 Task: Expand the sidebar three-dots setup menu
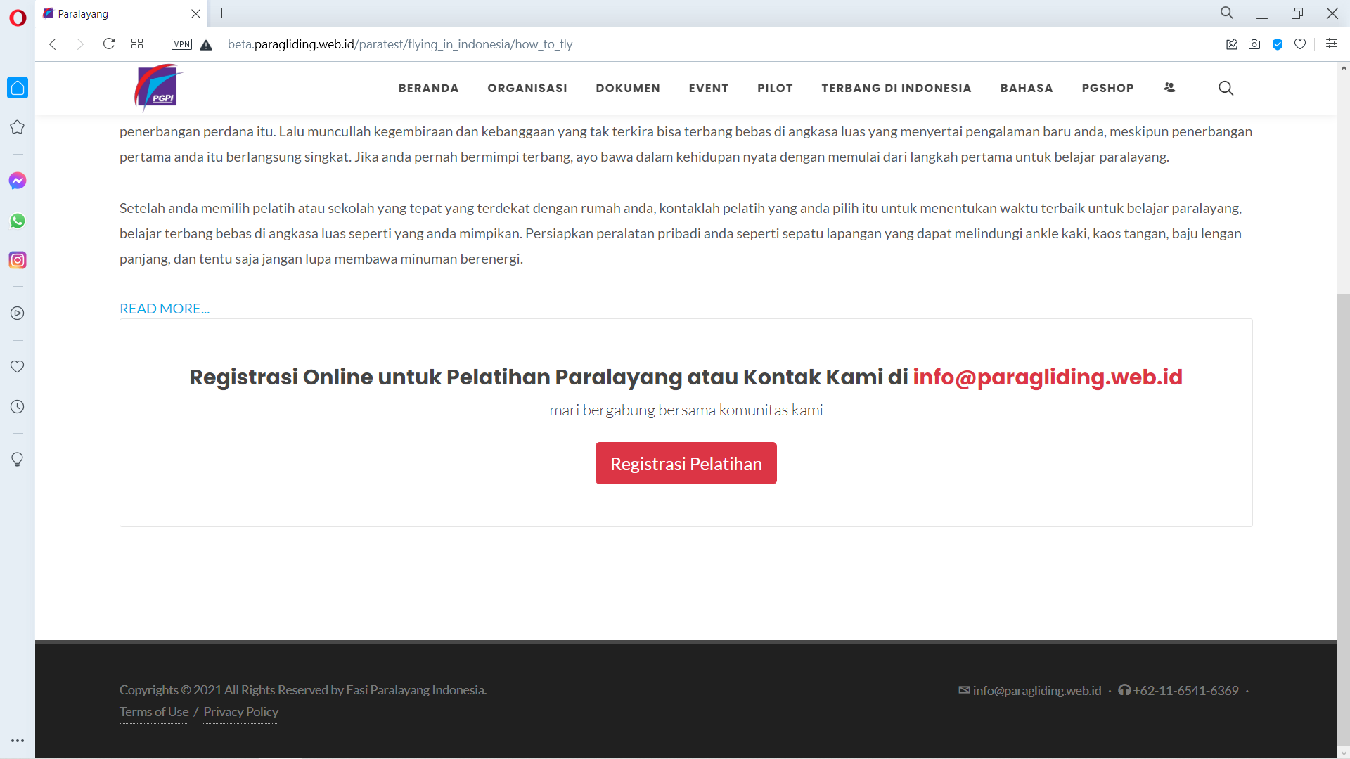(18, 741)
